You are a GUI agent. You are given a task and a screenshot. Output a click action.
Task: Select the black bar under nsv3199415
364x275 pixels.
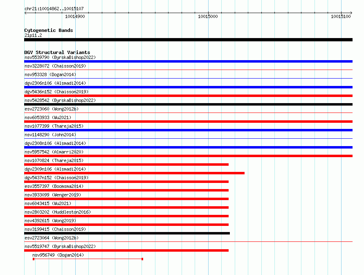tap(127, 233)
